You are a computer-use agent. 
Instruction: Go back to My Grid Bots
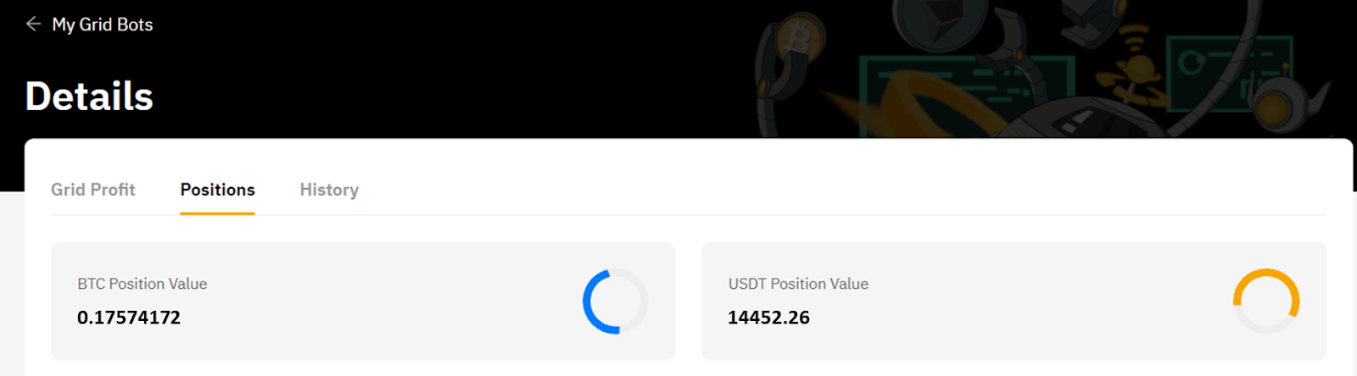pos(103,25)
